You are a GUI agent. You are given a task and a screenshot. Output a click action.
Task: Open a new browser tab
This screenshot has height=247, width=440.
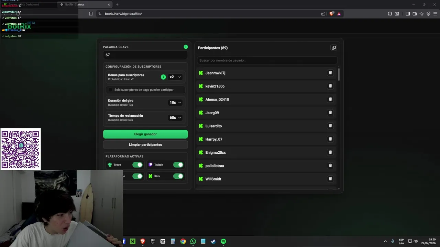click(x=117, y=4)
